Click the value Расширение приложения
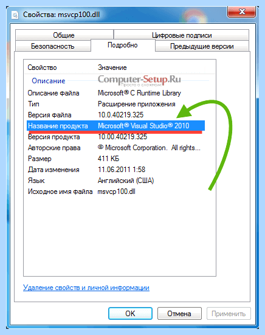The height and width of the screenshot is (335, 265). coord(137,104)
